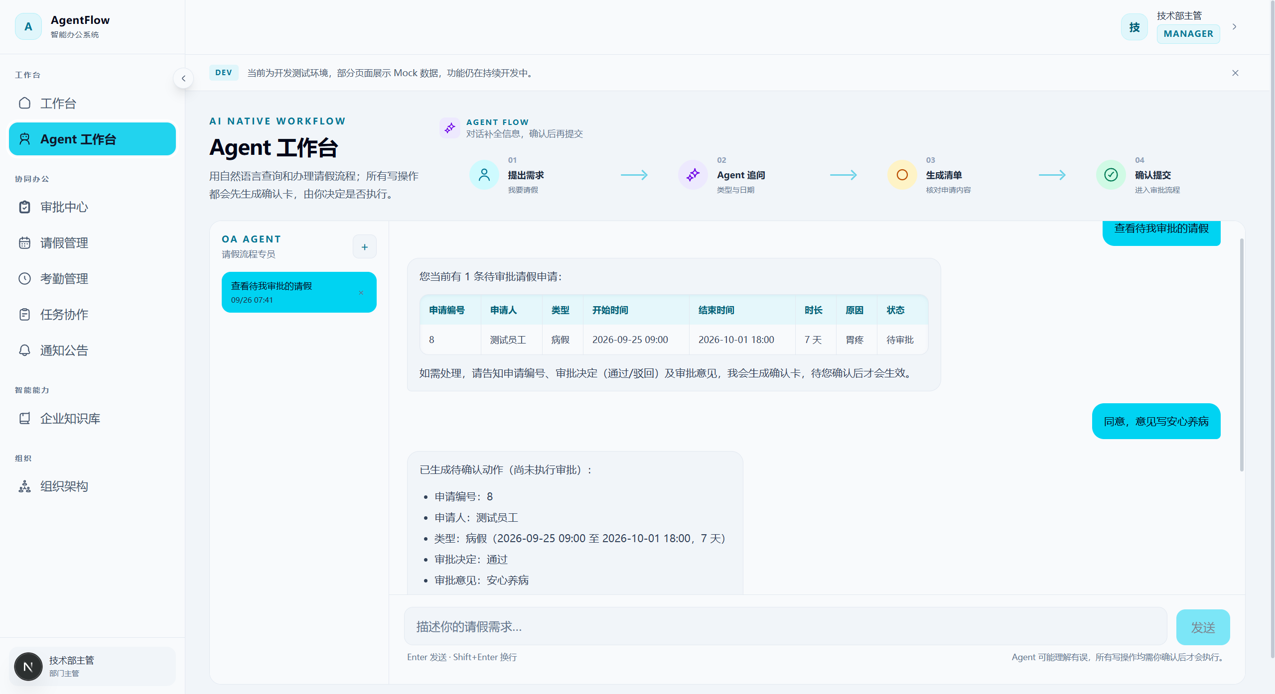Click the 企业知识库 book icon
This screenshot has width=1275, height=694.
[24, 419]
